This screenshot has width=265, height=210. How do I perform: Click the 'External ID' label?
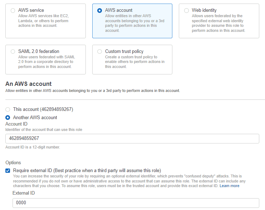click(x=24, y=193)
